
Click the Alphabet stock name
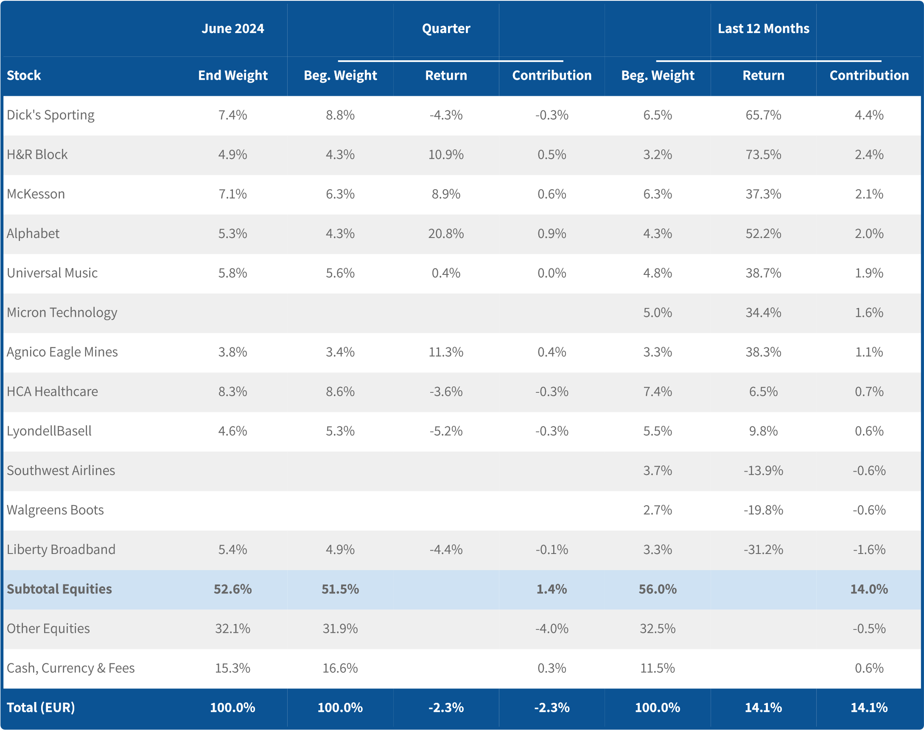tap(34, 234)
